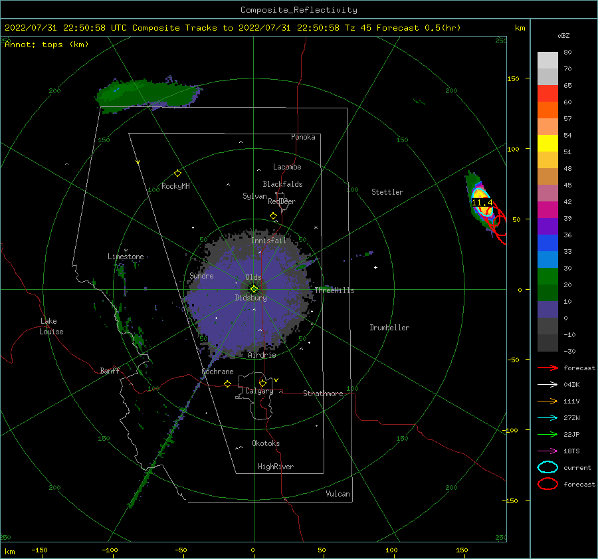Click the Stettler city label

pyautogui.click(x=387, y=192)
